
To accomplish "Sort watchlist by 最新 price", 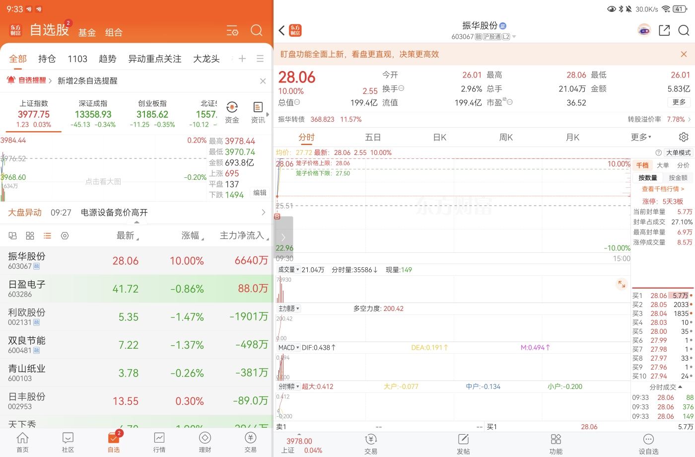I will [x=128, y=236].
